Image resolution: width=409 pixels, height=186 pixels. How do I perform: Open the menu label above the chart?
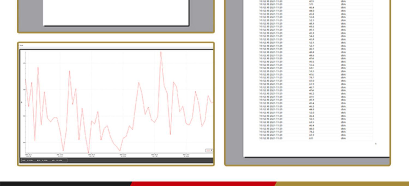pos(21,45)
